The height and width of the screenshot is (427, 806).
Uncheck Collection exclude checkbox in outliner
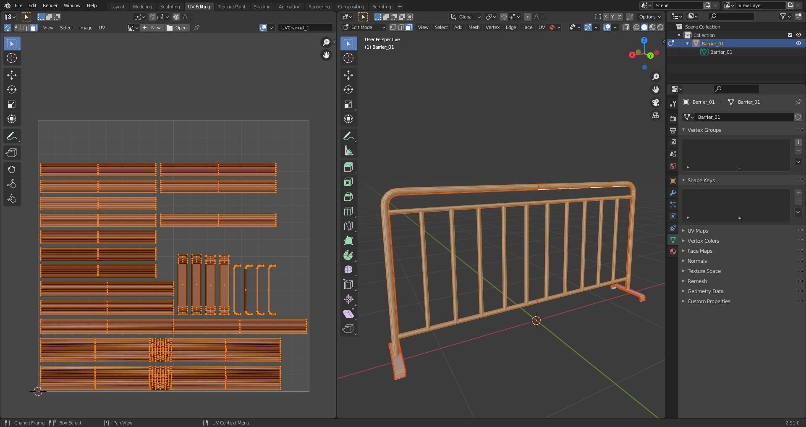(790, 35)
